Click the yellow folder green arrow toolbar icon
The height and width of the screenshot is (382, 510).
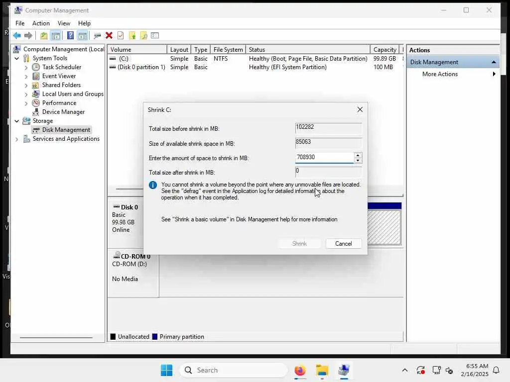[x=132, y=35]
